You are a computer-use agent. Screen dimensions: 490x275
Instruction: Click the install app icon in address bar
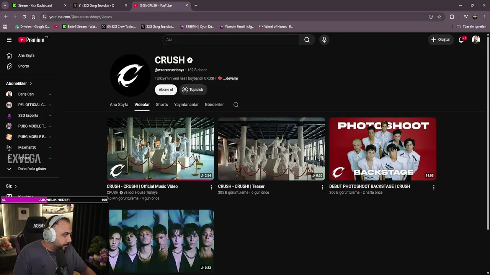point(431,17)
